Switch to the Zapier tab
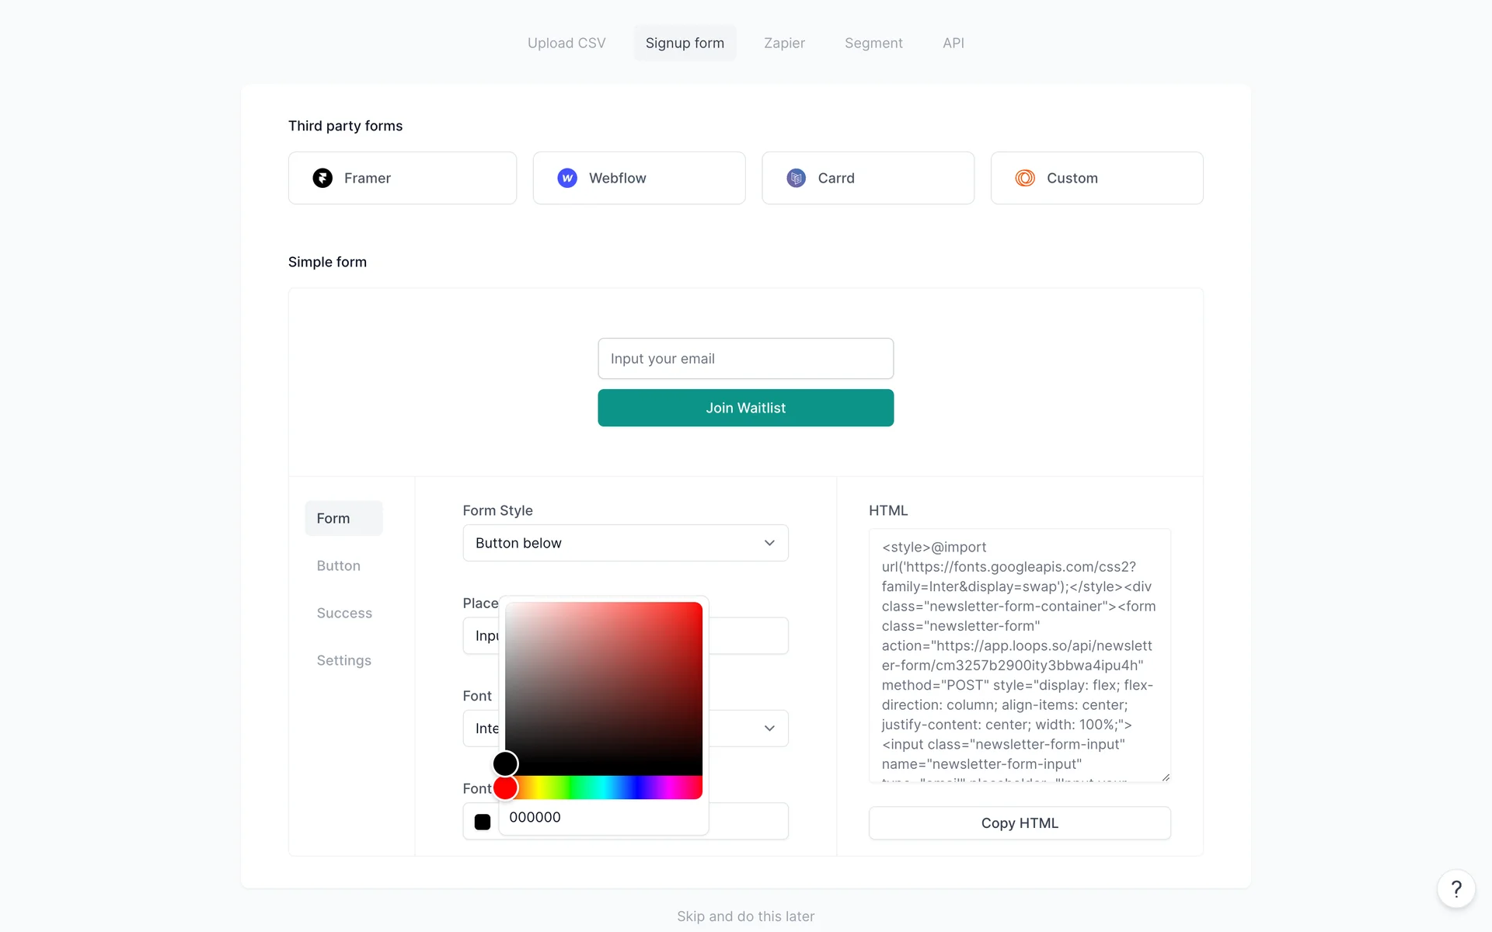Viewport: 1492px width, 932px height. click(x=784, y=43)
